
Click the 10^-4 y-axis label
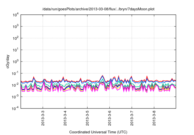15,108
